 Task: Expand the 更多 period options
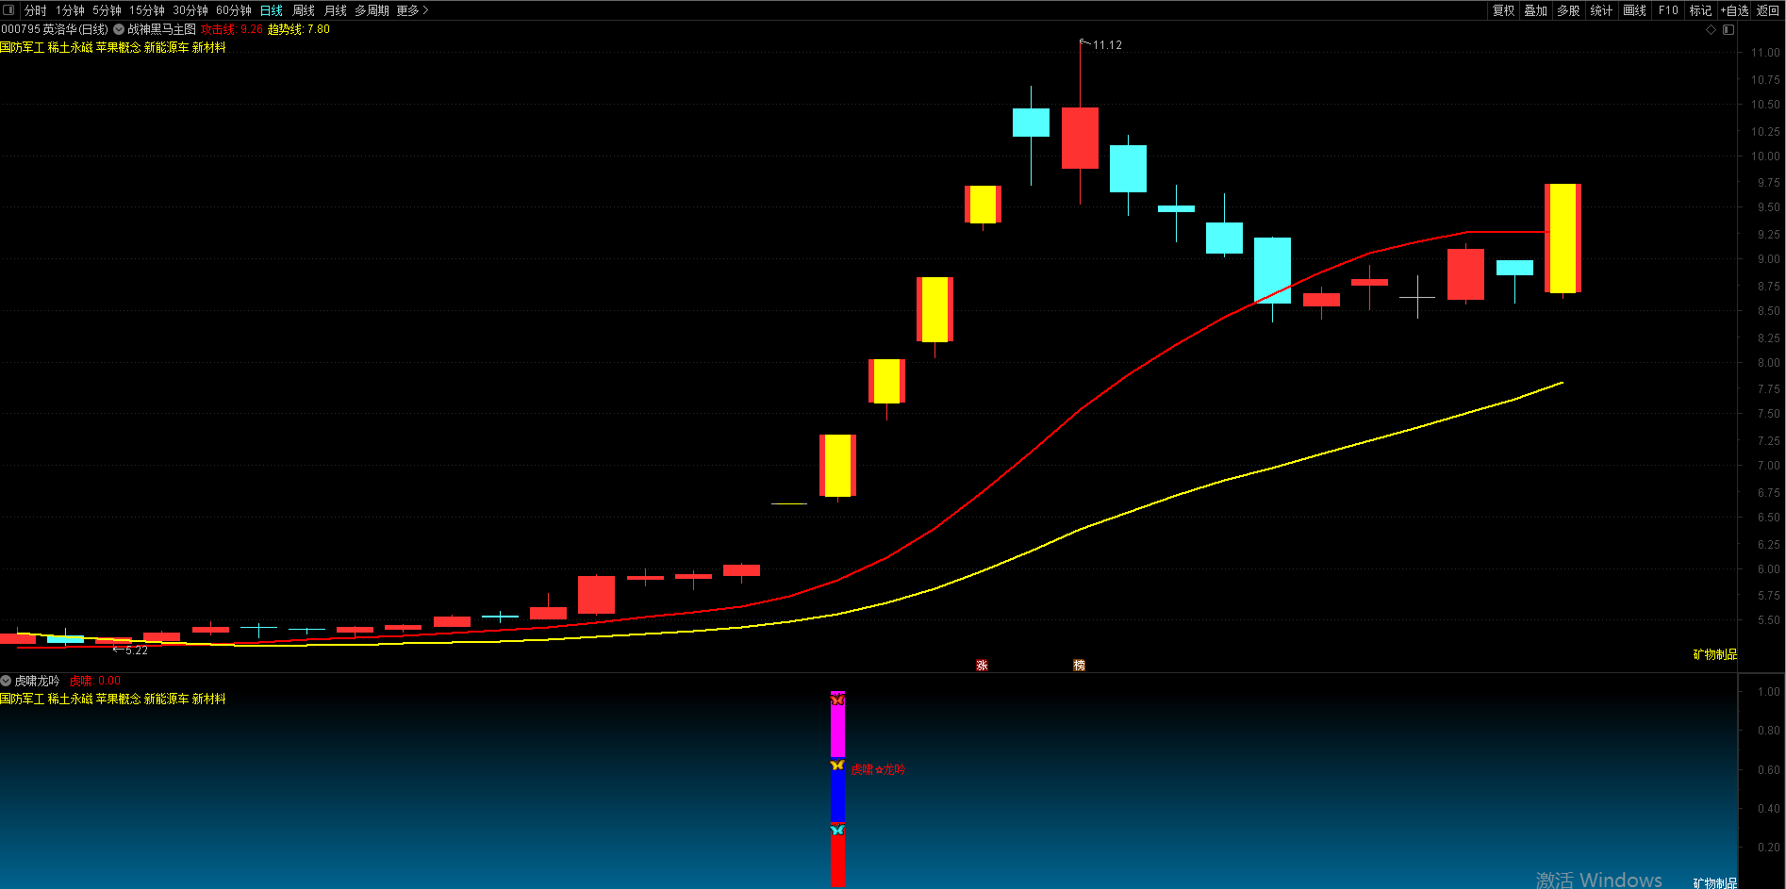click(412, 10)
